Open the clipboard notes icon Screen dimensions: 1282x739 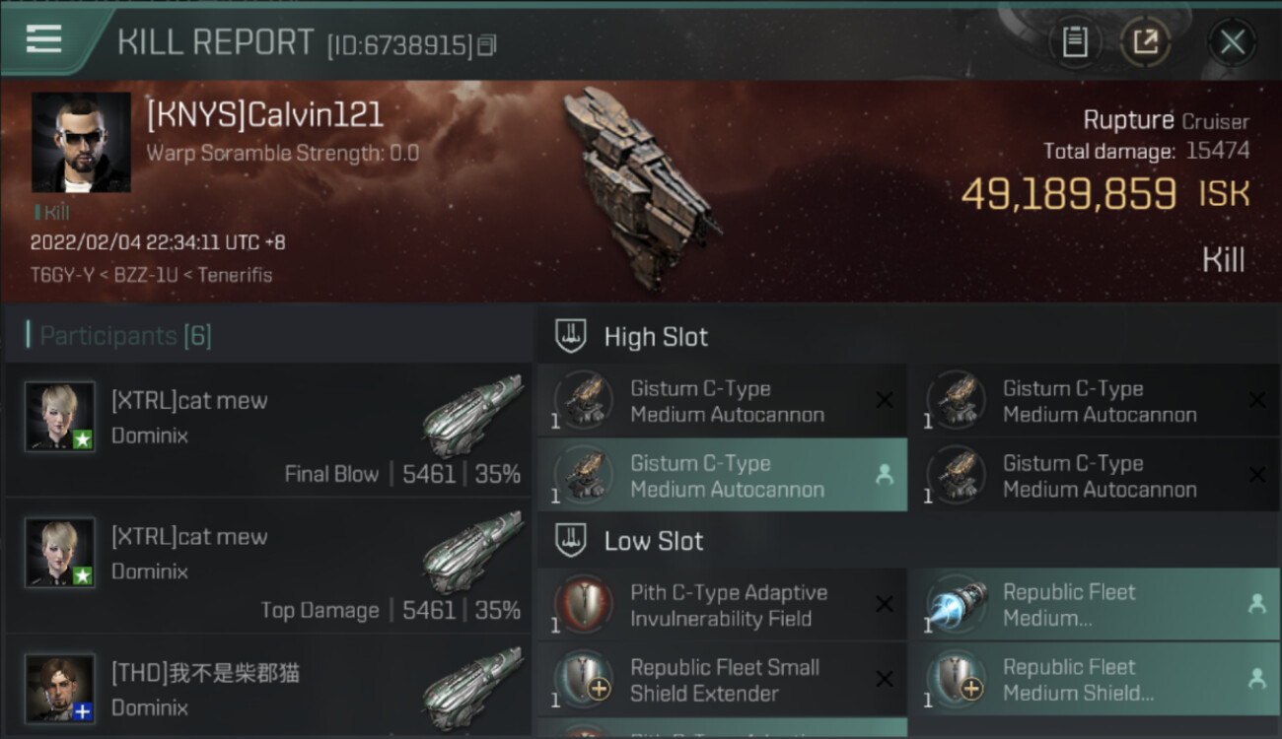tap(1075, 42)
